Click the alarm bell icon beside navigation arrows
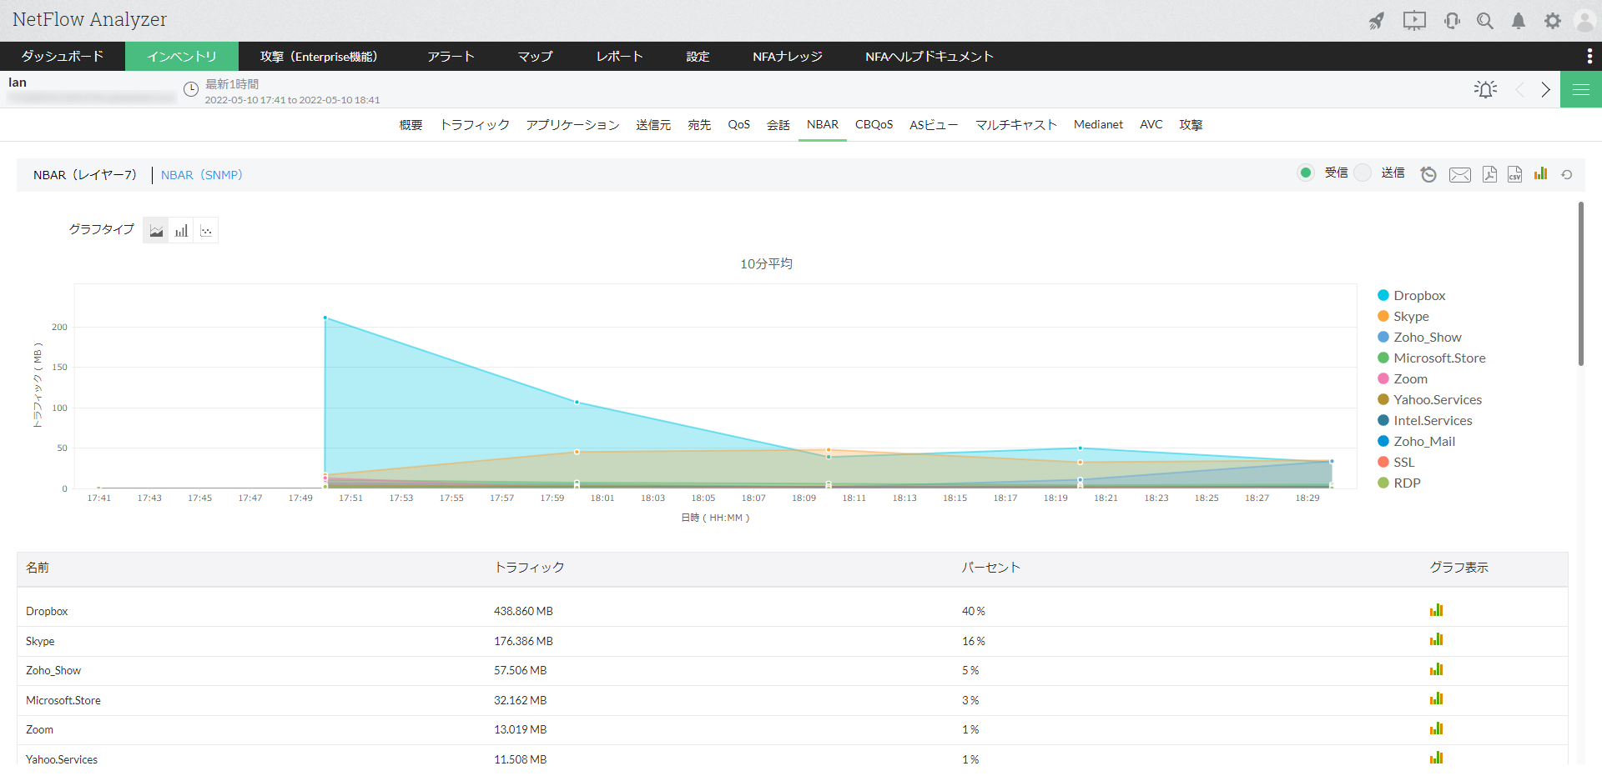 pyautogui.click(x=1485, y=89)
